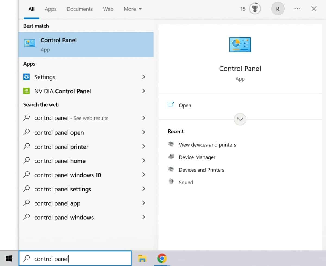This screenshot has height=266, width=326.
Task: Click Open in the preview pane
Action: point(185,106)
